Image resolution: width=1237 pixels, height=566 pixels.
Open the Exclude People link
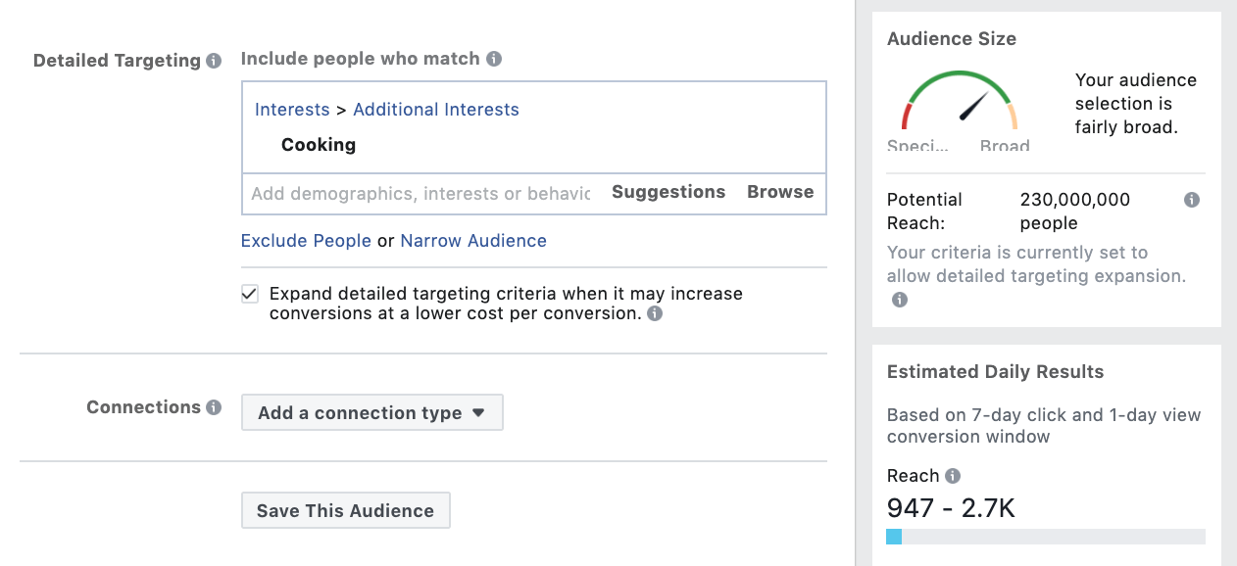(x=306, y=240)
